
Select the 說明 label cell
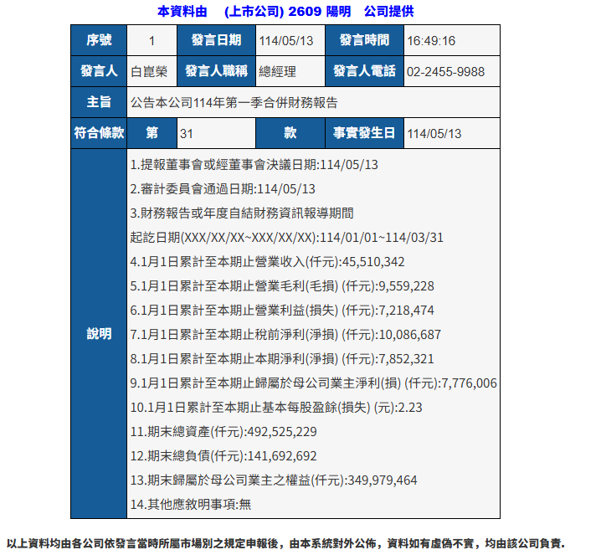pyautogui.click(x=99, y=333)
